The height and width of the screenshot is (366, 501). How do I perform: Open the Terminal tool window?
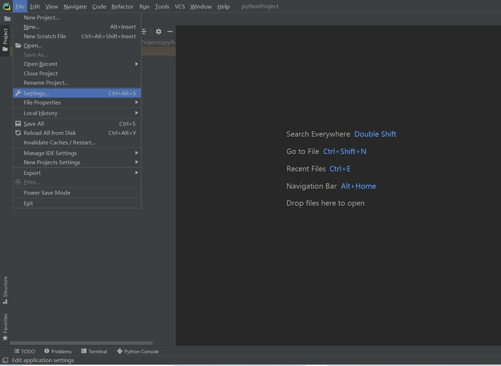tap(94, 351)
